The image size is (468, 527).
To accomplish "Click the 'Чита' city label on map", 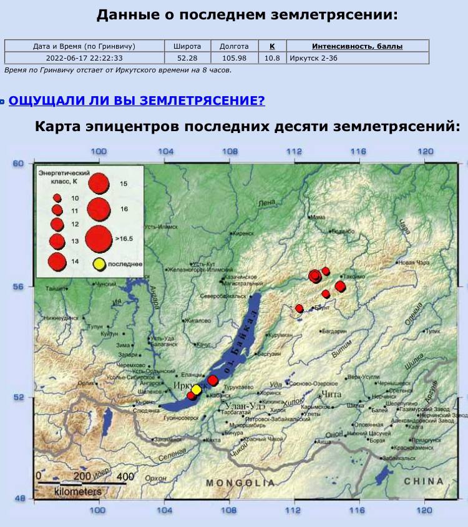I will (x=331, y=394).
